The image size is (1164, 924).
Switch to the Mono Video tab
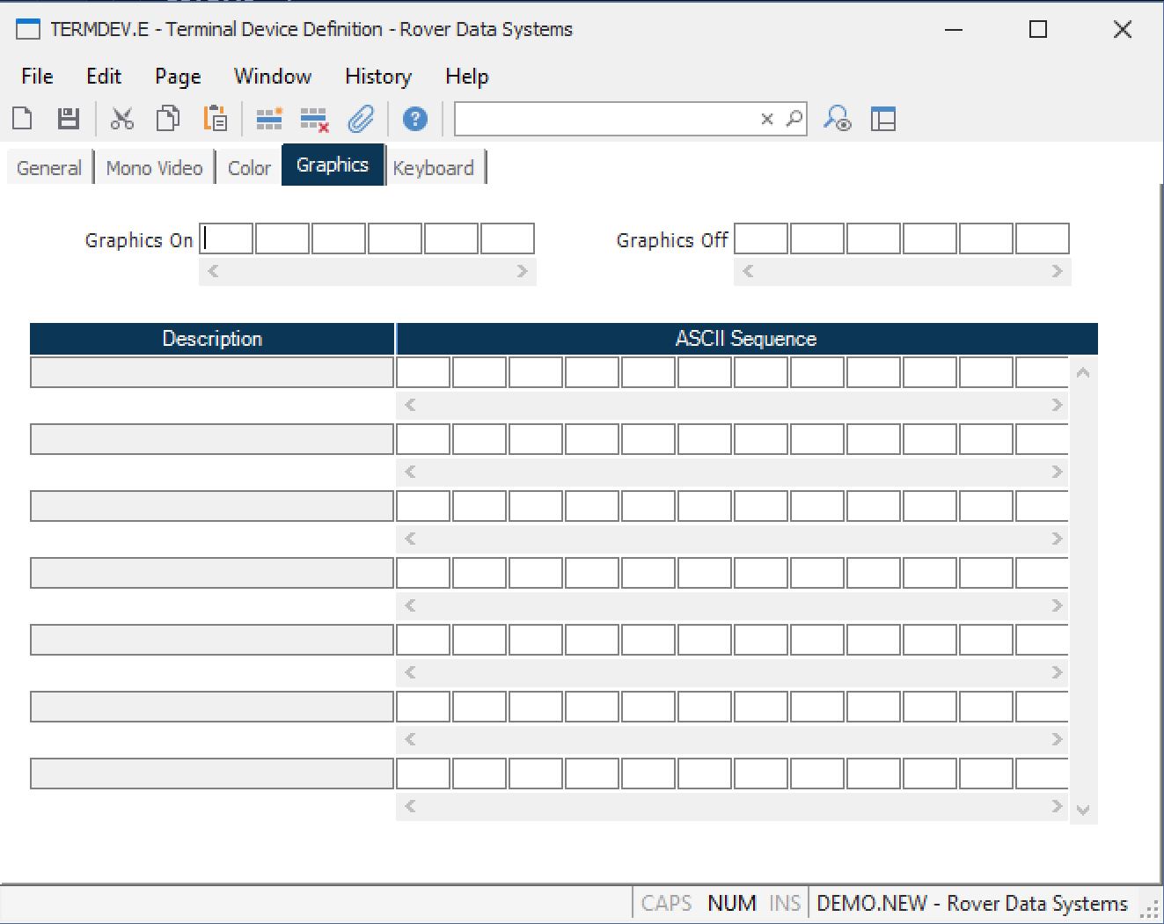154,168
